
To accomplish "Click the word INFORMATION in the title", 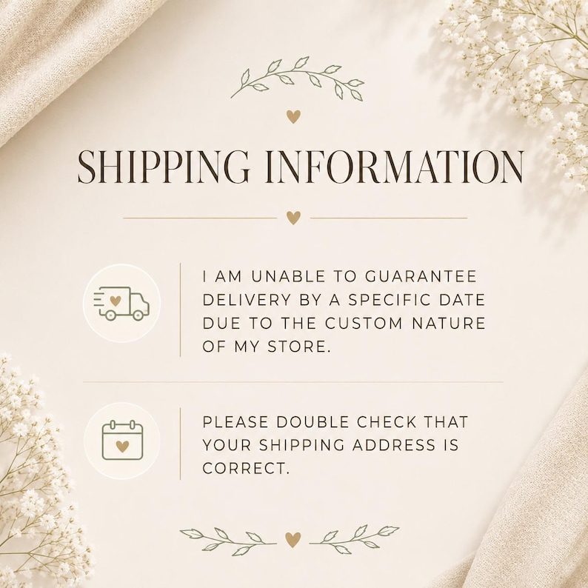I will point(394,167).
